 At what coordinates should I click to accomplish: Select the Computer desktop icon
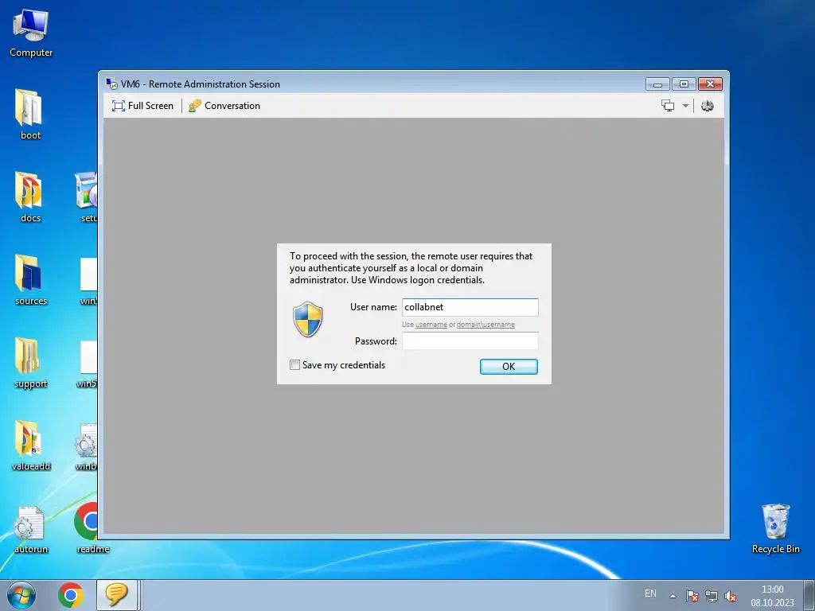coord(31,33)
